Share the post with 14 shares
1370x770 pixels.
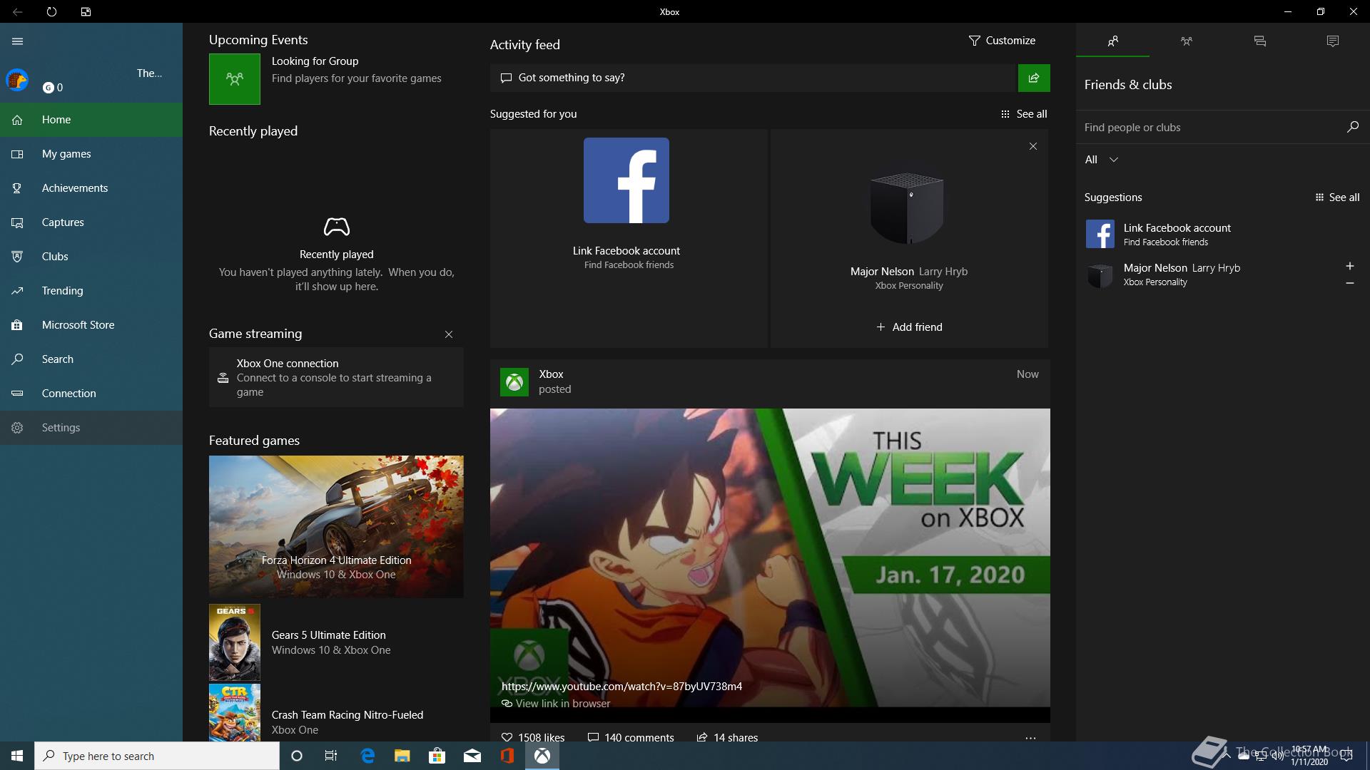[727, 737]
